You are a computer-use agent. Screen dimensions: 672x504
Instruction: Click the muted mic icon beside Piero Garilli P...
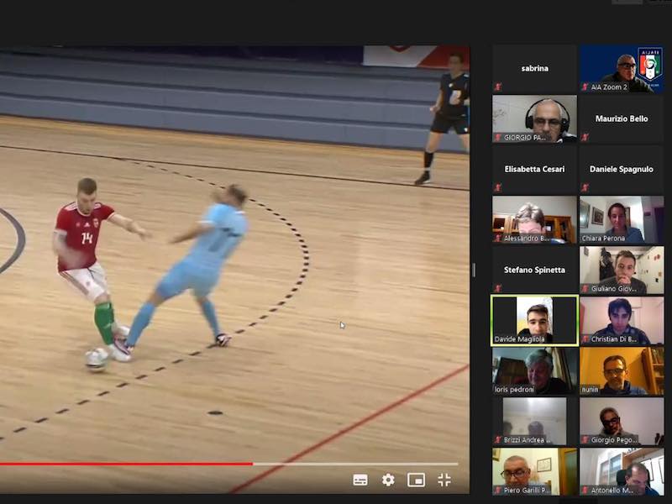tap(498, 491)
